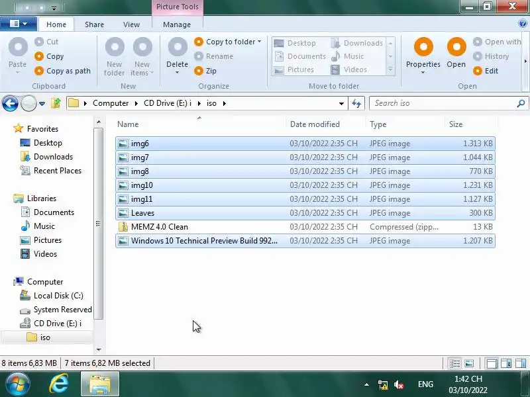Viewport: 530px width, 397px height.
Task: Show hidden tray icons arrow
Action: 367,384
